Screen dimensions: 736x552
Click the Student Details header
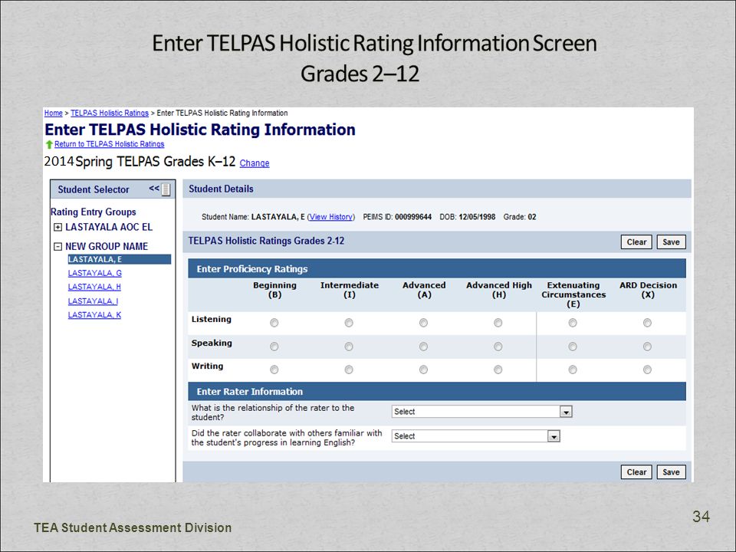(221, 189)
